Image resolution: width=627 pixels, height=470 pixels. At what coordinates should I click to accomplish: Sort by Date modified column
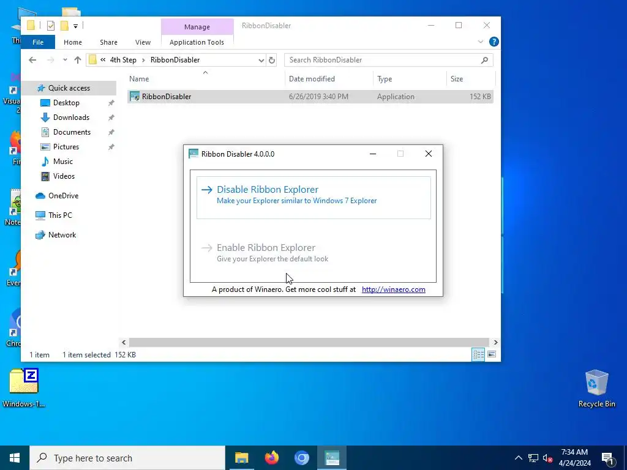329,79
